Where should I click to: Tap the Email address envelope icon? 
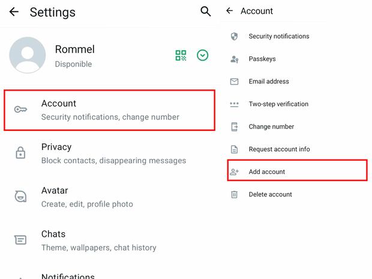pyautogui.click(x=235, y=82)
